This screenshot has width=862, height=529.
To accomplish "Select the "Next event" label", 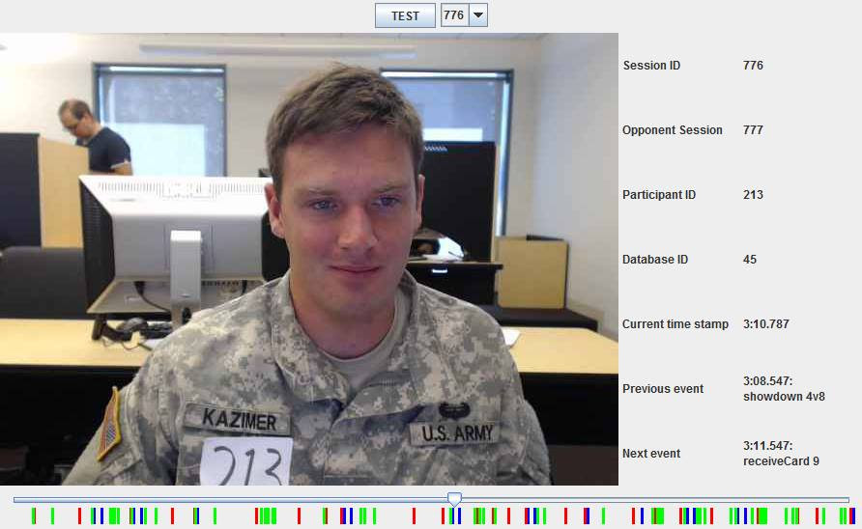I will tap(651, 454).
